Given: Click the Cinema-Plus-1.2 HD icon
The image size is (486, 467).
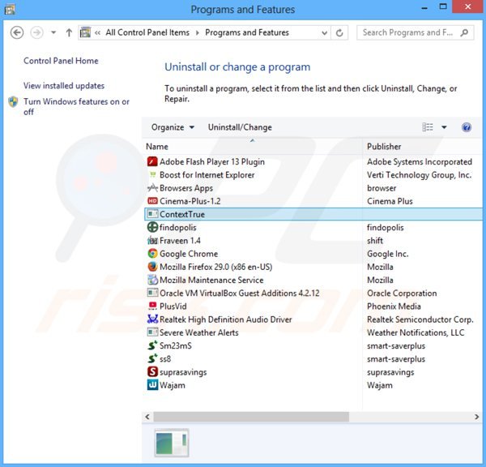Looking at the screenshot, I should pos(152,201).
